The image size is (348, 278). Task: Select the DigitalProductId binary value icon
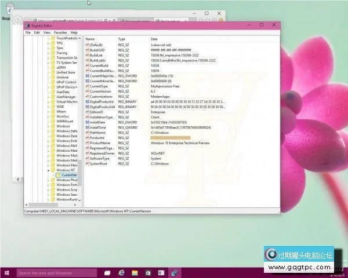88,102
